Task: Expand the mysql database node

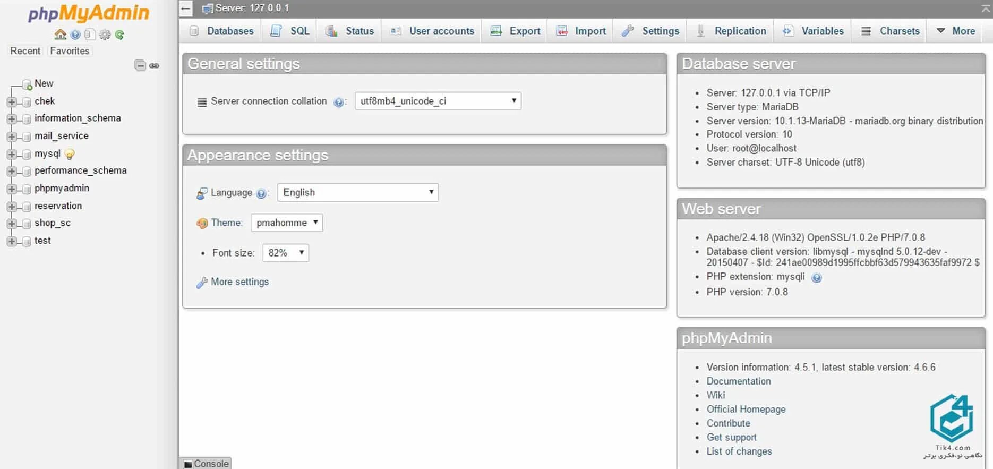Action: pyautogui.click(x=12, y=154)
